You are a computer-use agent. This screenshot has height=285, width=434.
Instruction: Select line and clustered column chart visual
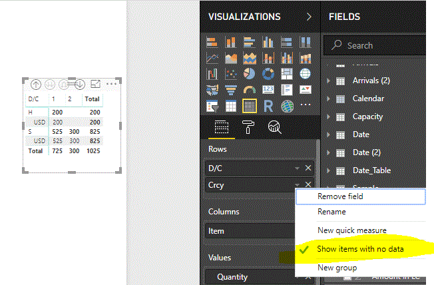[286, 58]
